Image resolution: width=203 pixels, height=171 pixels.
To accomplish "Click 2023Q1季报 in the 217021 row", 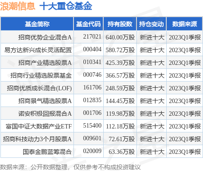I will 185,37.
